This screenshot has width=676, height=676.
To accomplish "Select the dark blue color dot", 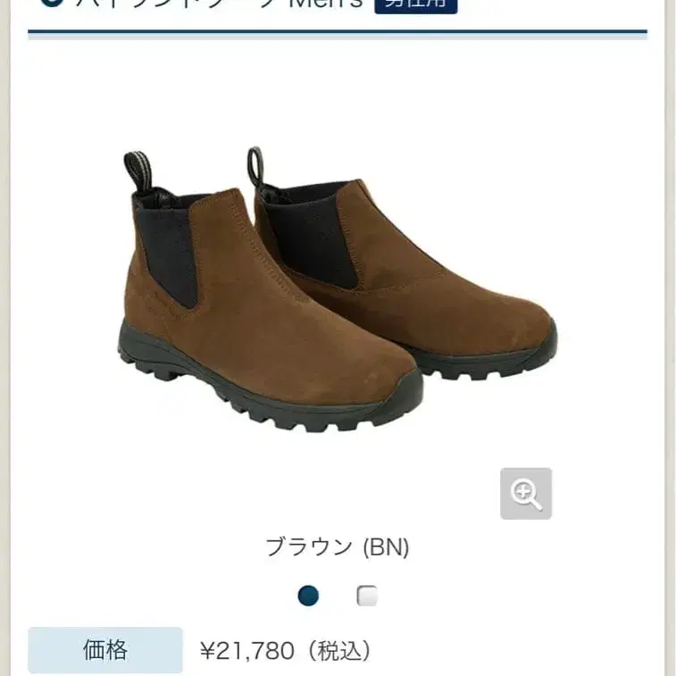I will (x=308, y=596).
